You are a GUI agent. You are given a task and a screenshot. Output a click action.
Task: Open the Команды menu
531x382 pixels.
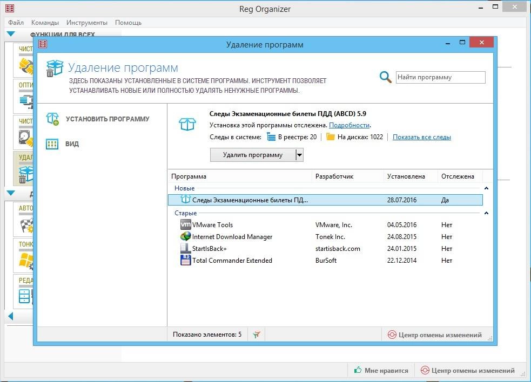45,23
